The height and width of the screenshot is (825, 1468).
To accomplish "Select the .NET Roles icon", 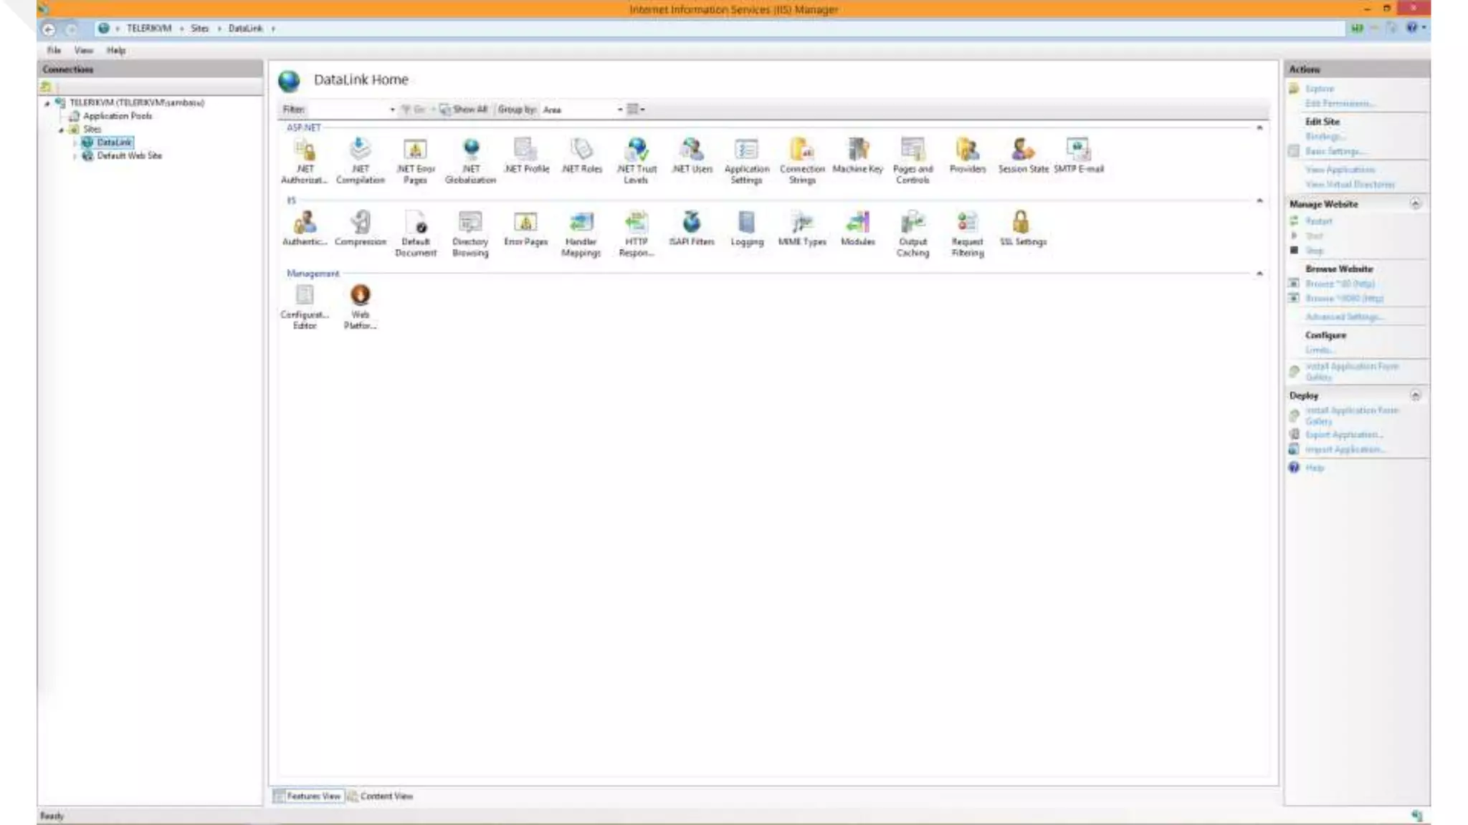I will tap(581, 155).
